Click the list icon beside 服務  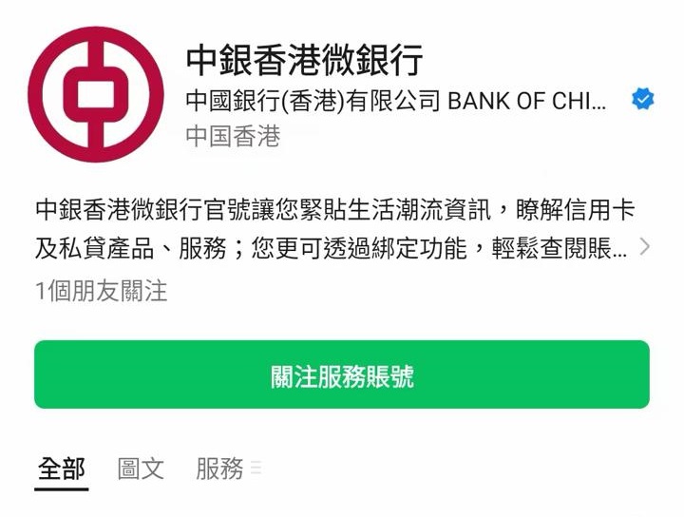click(256, 469)
